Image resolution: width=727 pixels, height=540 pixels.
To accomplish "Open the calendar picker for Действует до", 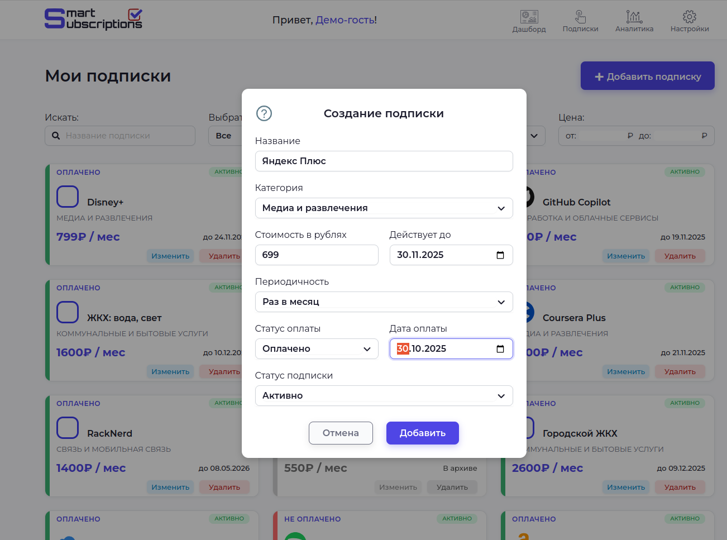I will pyautogui.click(x=500, y=255).
